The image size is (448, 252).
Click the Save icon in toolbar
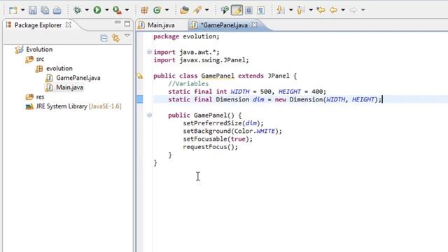[33, 10]
